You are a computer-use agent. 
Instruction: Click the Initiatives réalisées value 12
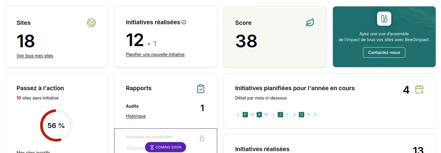tap(135, 40)
